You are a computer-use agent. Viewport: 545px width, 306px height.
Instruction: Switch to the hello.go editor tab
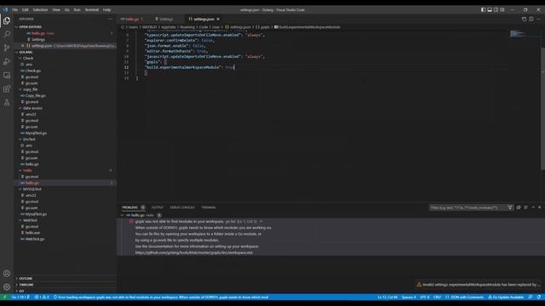132,19
